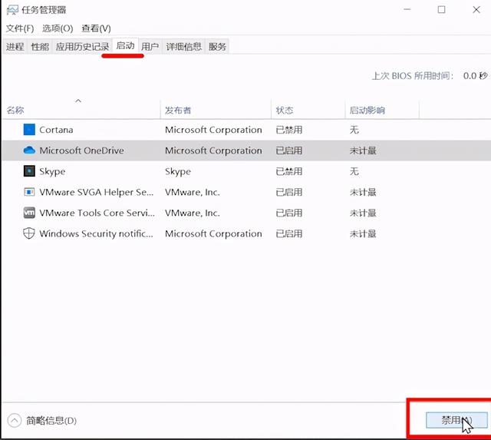The width and height of the screenshot is (491, 440).
Task: Switch to the 进程 tab
Action: (x=15, y=47)
